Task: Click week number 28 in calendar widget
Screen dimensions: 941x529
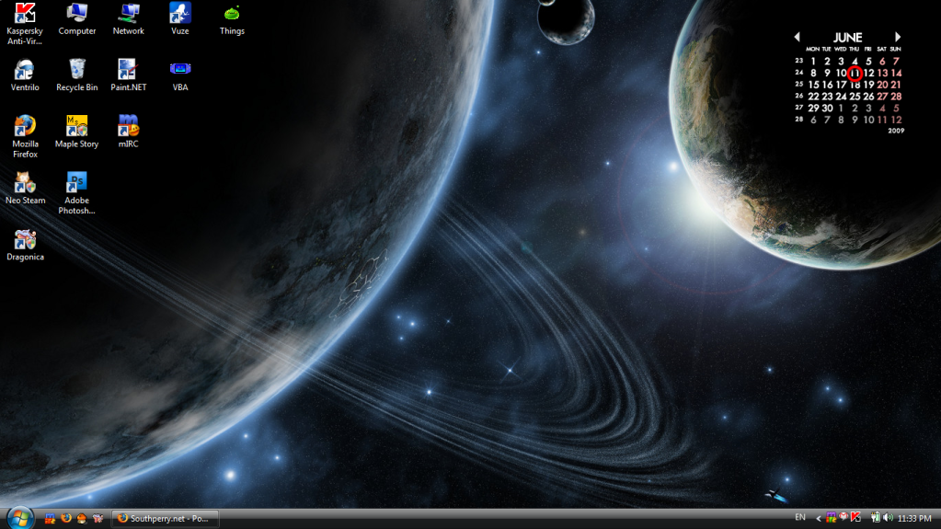Action: [x=798, y=119]
